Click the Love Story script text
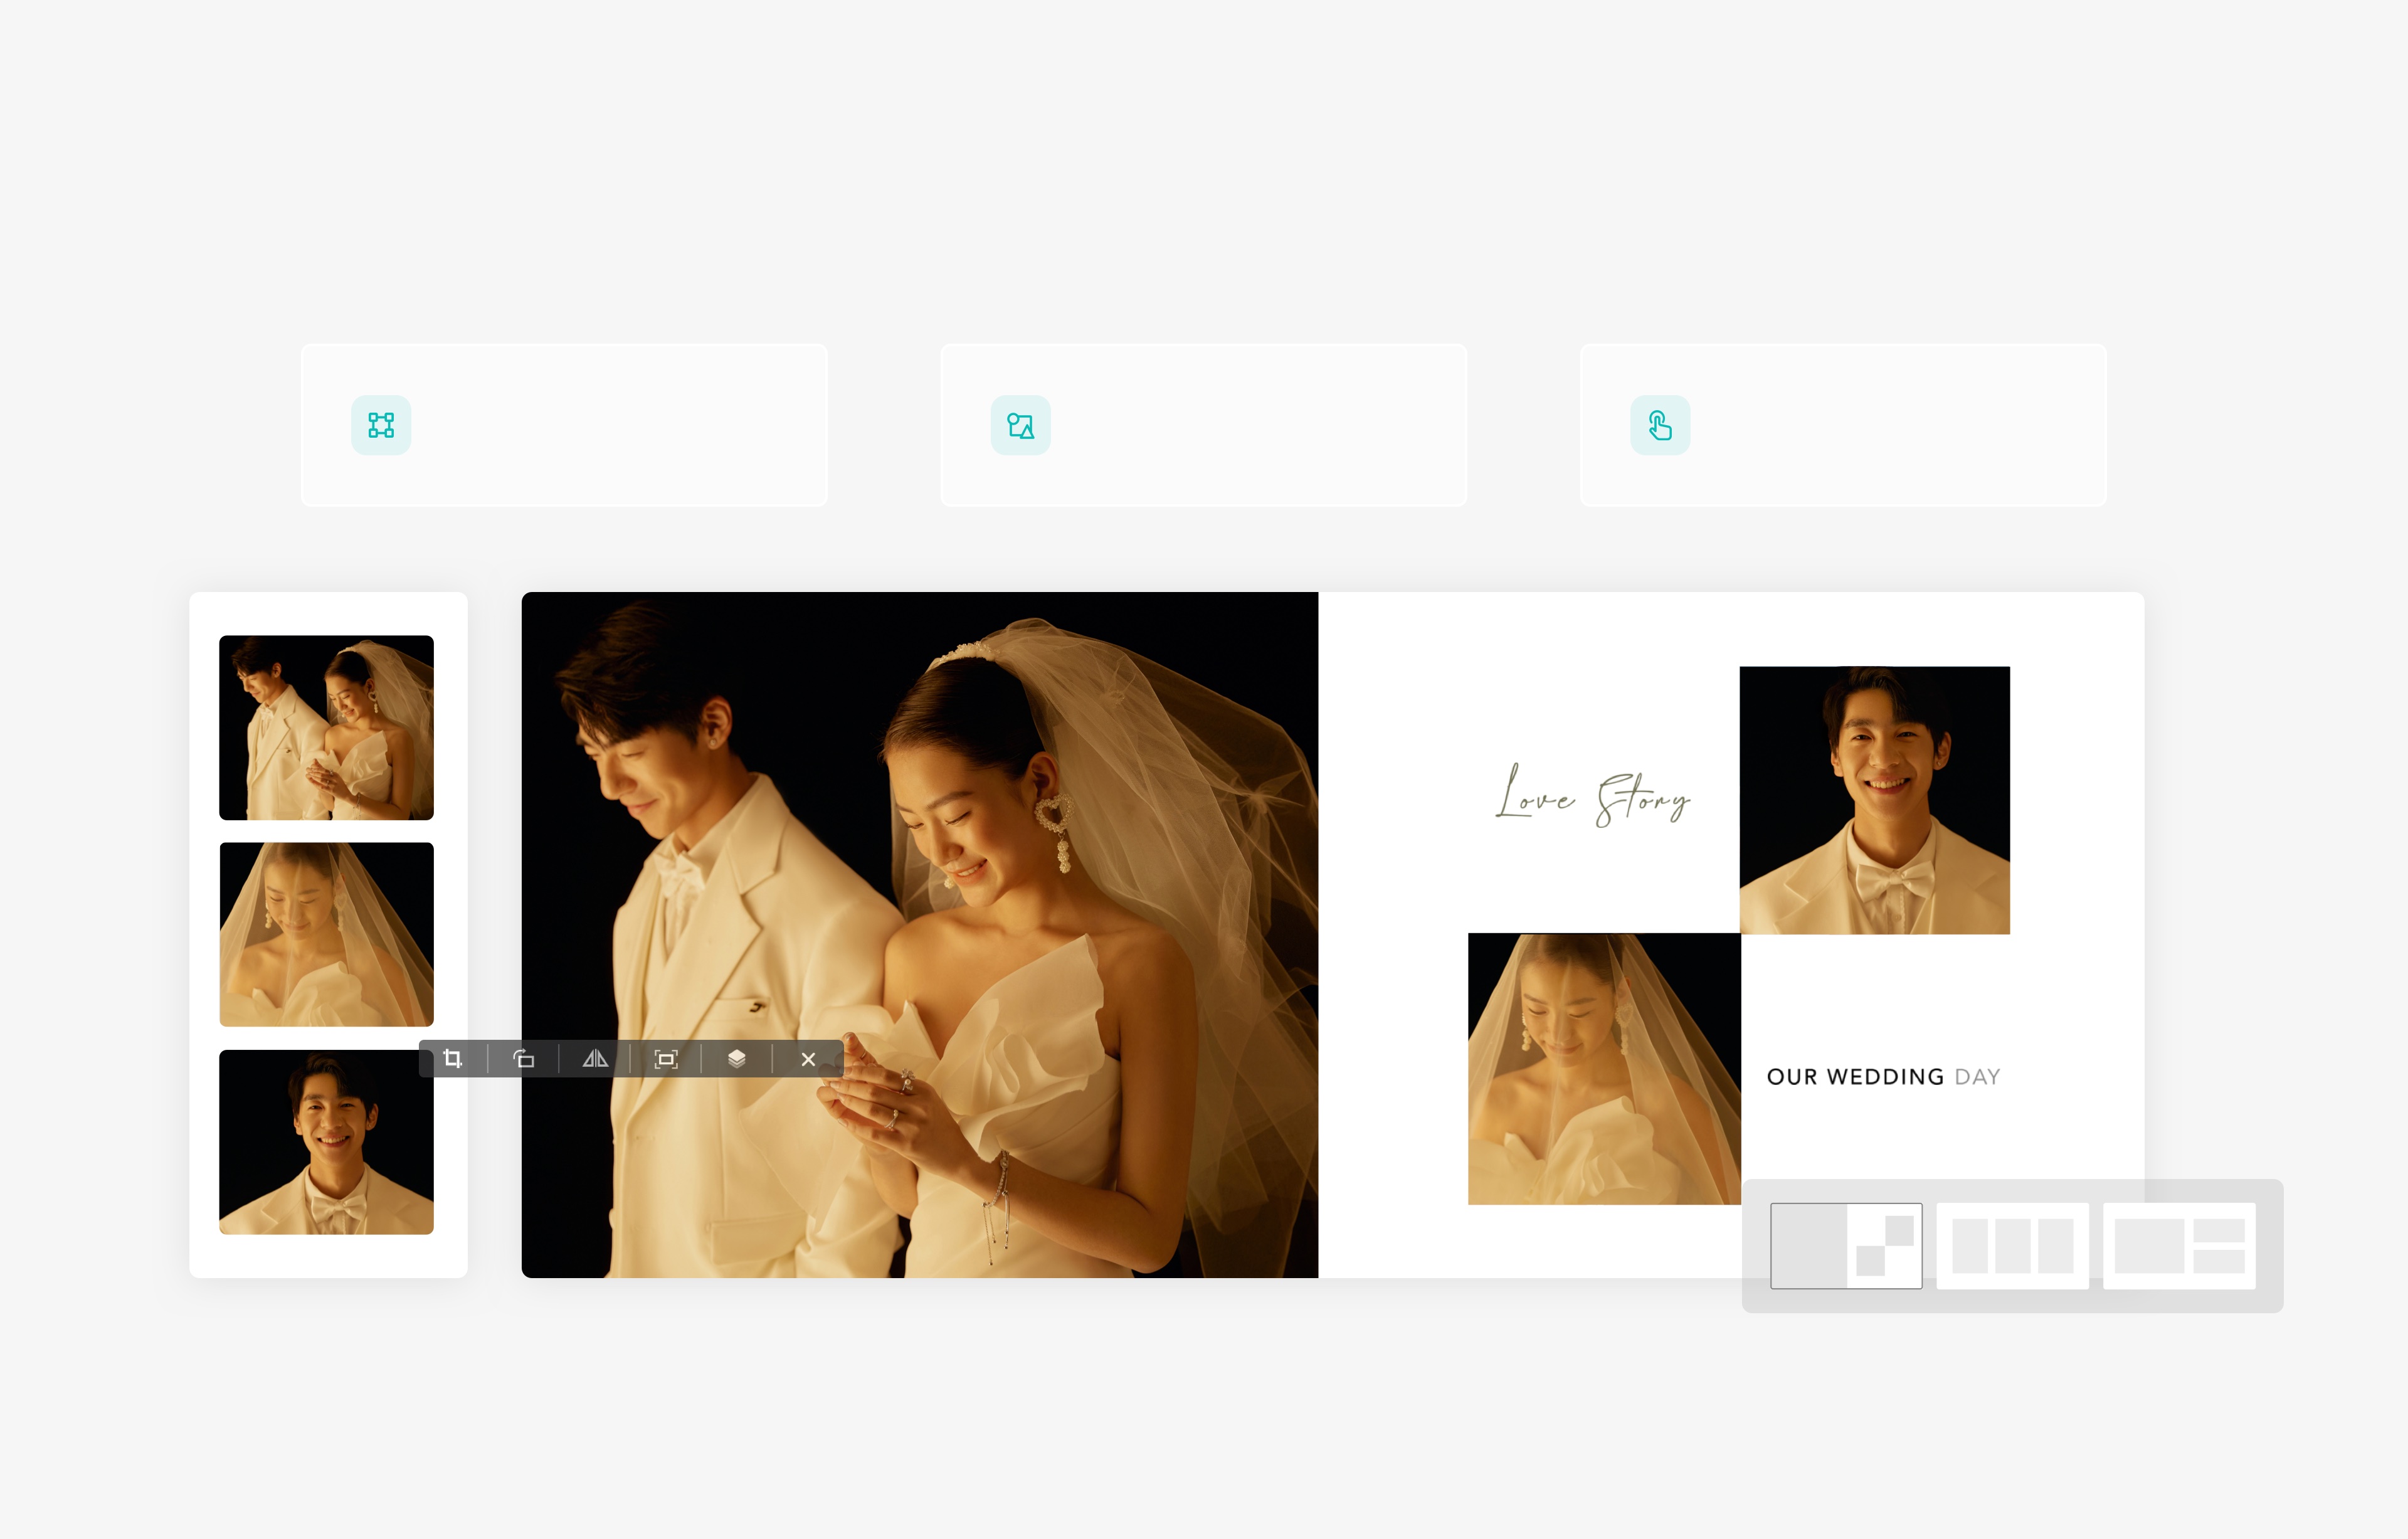Image resolution: width=2408 pixels, height=1539 pixels. [1592, 797]
